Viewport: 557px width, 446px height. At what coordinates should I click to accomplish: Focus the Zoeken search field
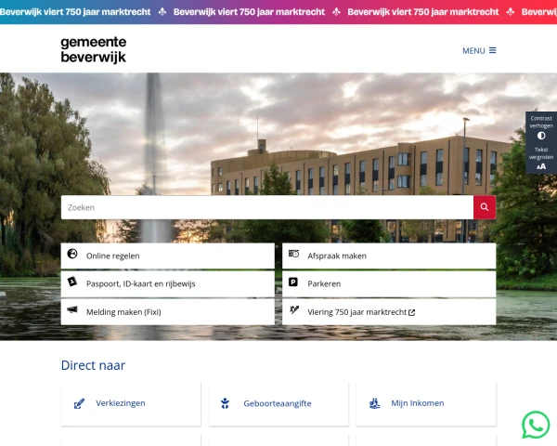pyautogui.click(x=267, y=207)
